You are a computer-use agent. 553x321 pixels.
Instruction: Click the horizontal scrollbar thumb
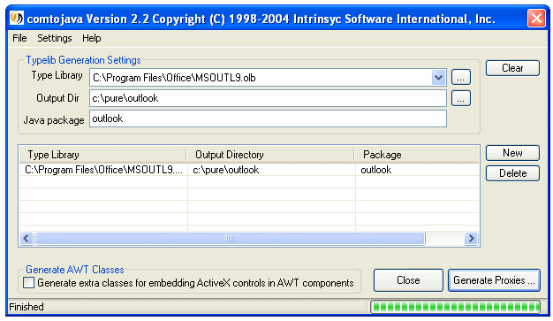[x=230, y=239]
